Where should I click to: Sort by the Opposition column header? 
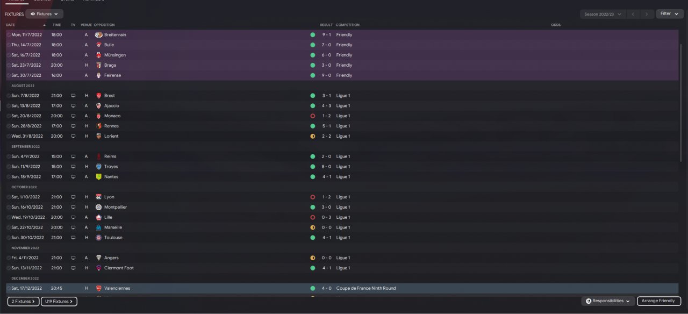(104, 25)
